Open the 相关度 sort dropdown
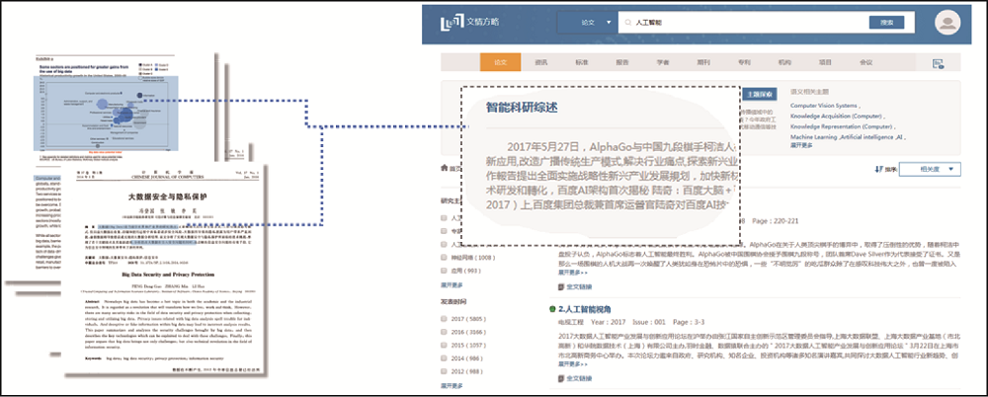This screenshot has height=397, width=988. click(x=930, y=169)
